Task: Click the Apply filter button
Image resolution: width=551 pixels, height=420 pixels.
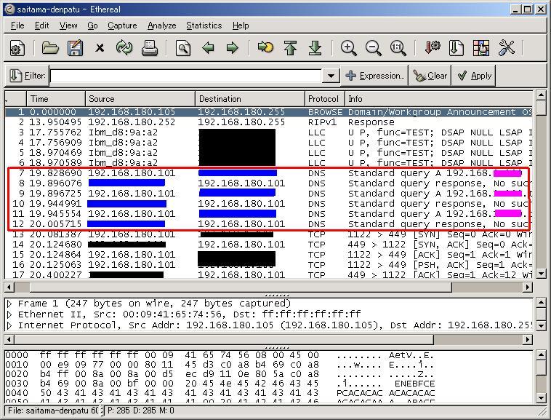Action: (474, 76)
